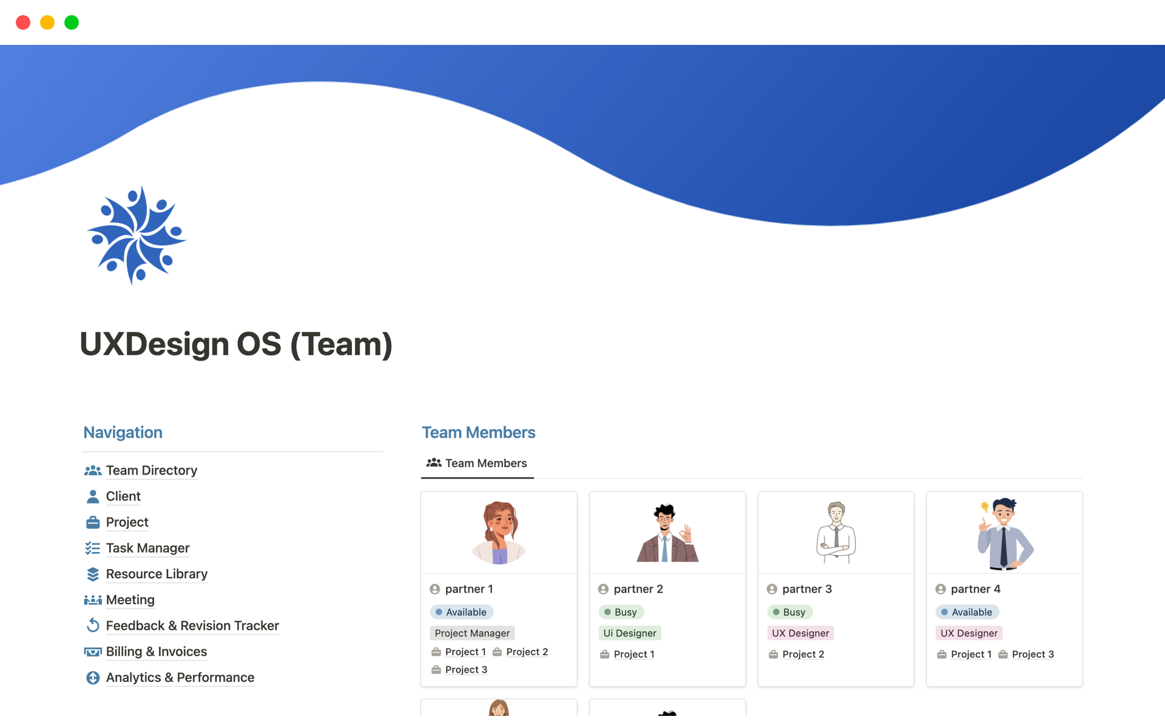Open the Resource Library page link
The height and width of the screenshot is (728, 1165).
[157, 574]
